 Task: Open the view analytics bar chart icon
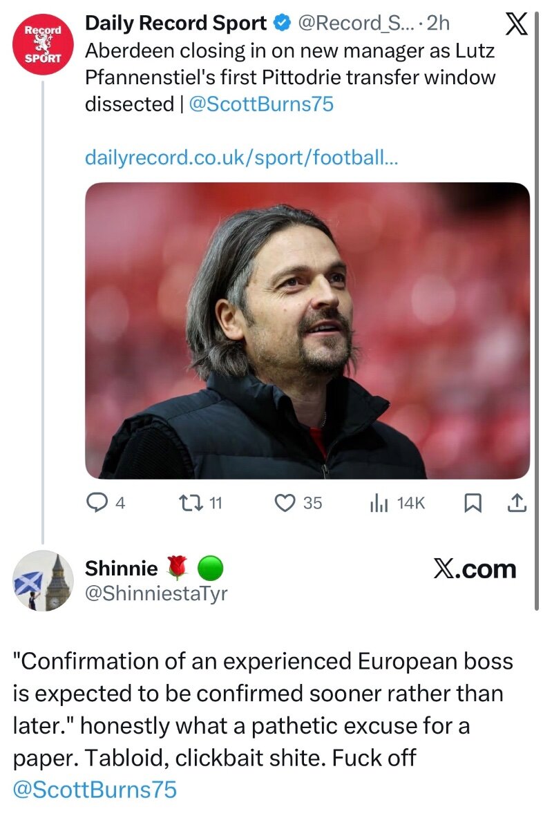(x=378, y=504)
